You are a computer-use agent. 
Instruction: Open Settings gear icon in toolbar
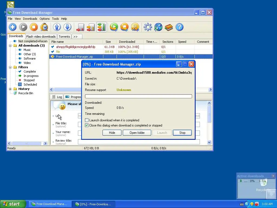coord(148,27)
